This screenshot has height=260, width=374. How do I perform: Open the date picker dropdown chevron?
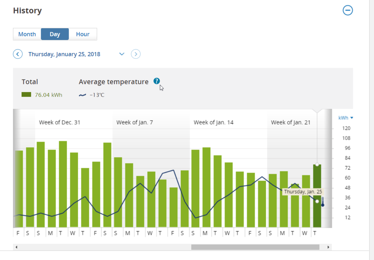coord(122,54)
